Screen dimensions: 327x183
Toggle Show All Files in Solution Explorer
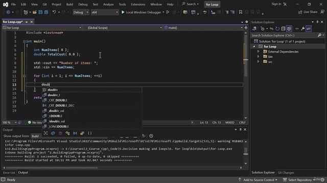coord(289,28)
